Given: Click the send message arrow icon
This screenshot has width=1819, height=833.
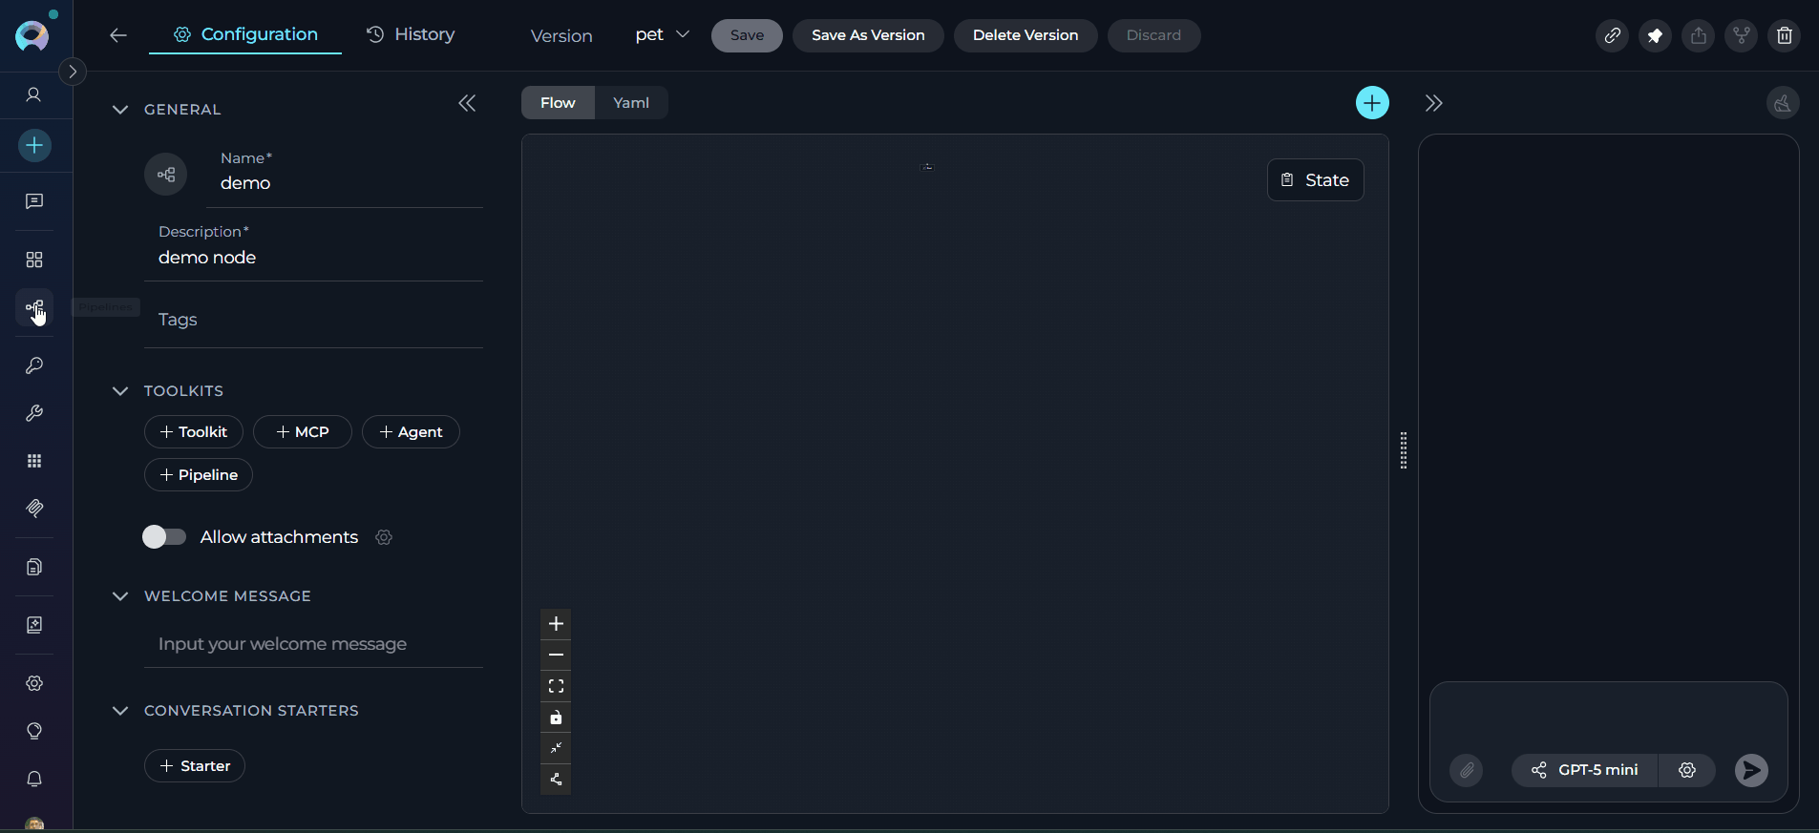Looking at the screenshot, I should click(1750, 770).
